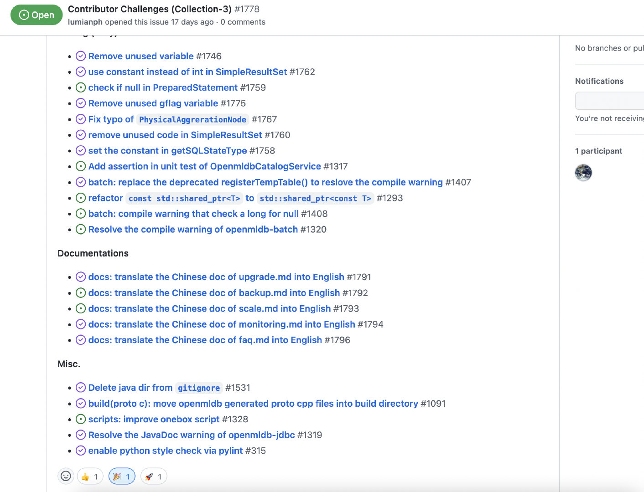The image size is (644, 492).
Task: Click the '17 days ago' timestamp
Action: click(192, 22)
